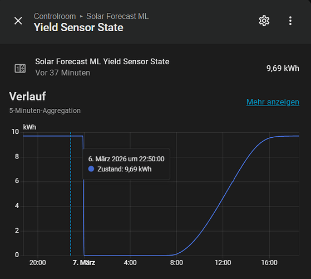Open entity settings via gear icon

264,21
